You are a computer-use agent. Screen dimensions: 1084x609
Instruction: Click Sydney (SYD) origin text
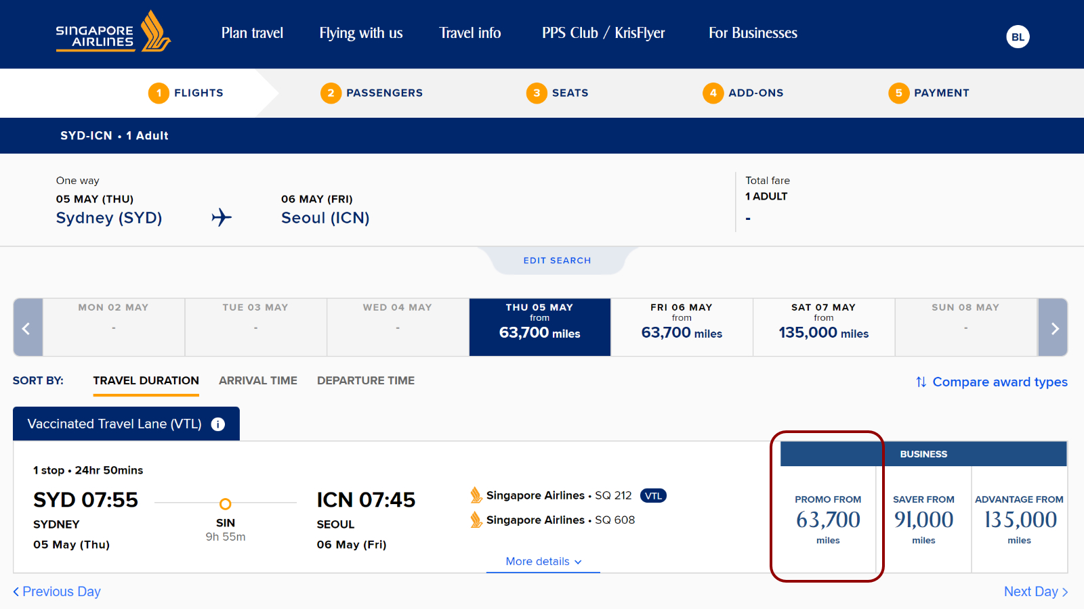click(x=109, y=218)
